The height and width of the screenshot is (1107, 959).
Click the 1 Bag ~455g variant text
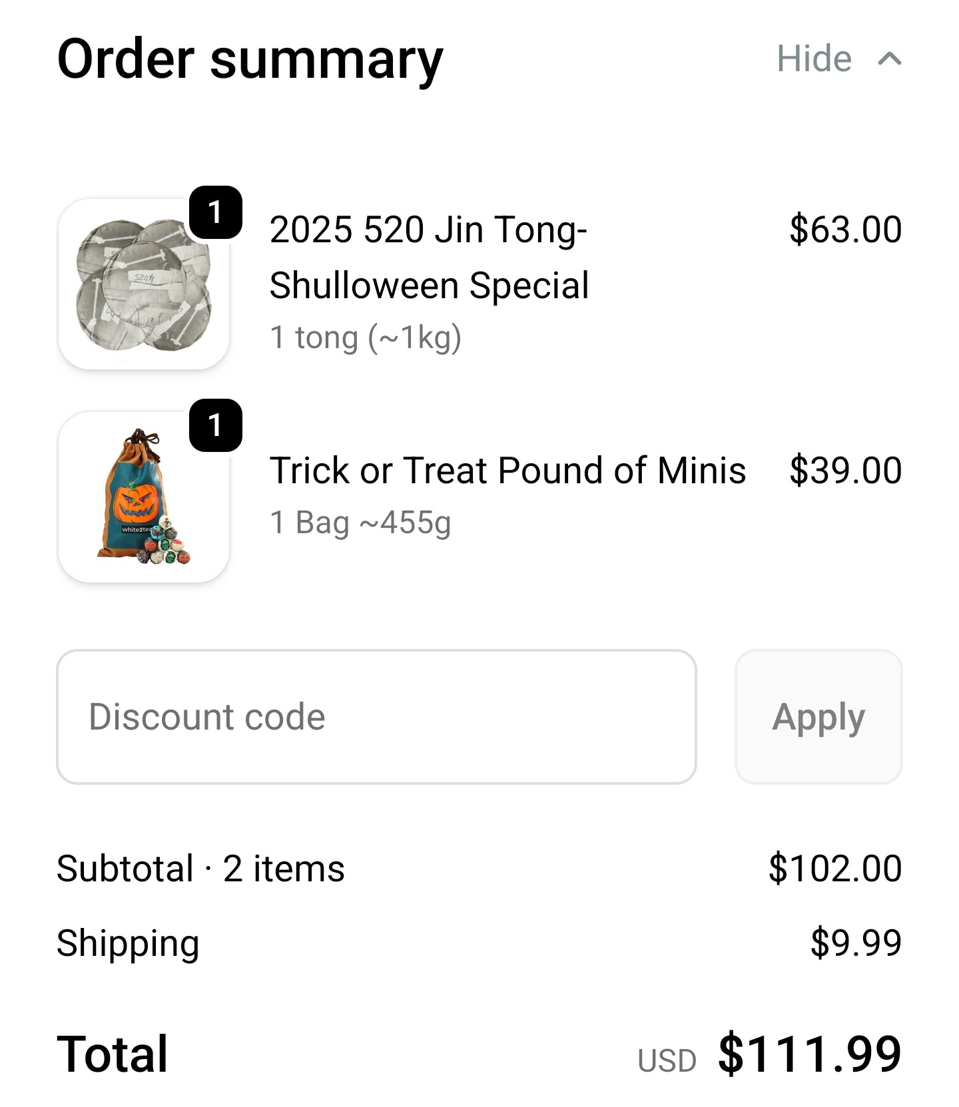click(x=360, y=523)
